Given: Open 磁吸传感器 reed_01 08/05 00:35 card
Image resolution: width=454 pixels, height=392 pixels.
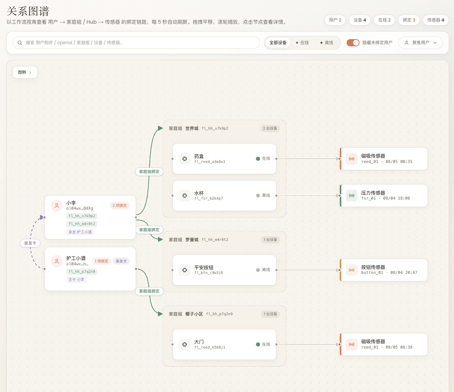Looking at the screenshot, I should click(384, 159).
